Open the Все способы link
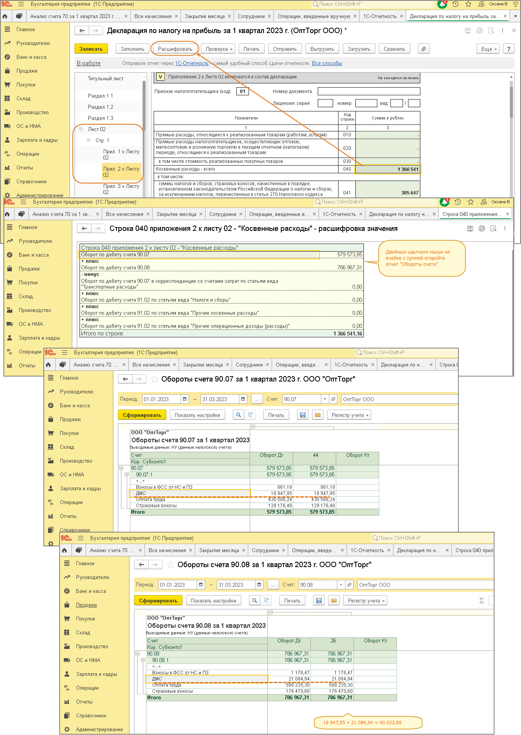Screen dimensions: 521x735 tap(327, 63)
